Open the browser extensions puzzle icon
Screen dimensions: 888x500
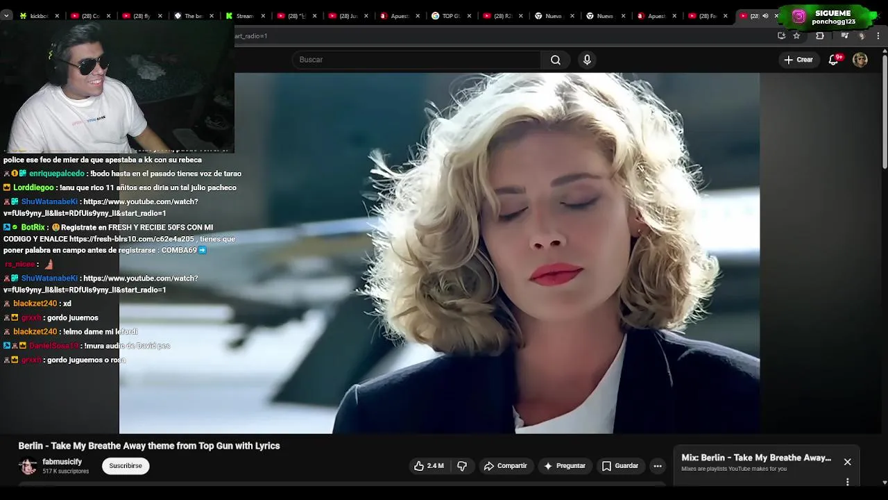pyautogui.click(x=820, y=35)
